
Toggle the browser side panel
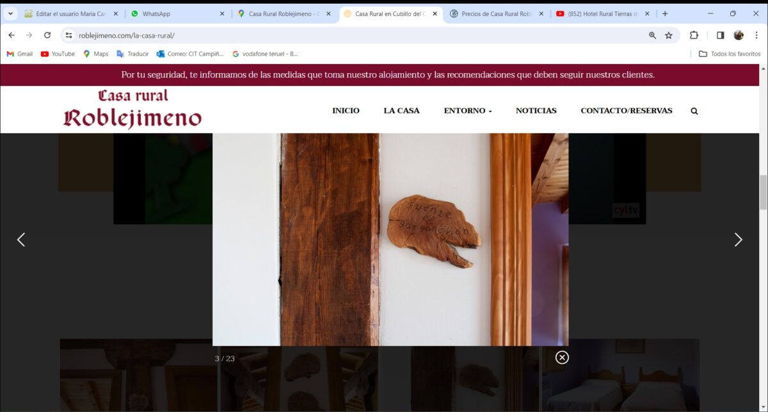click(720, 35)
